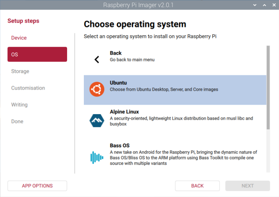
Task: Jump to the Writing step
Action: tap(19, 105)
